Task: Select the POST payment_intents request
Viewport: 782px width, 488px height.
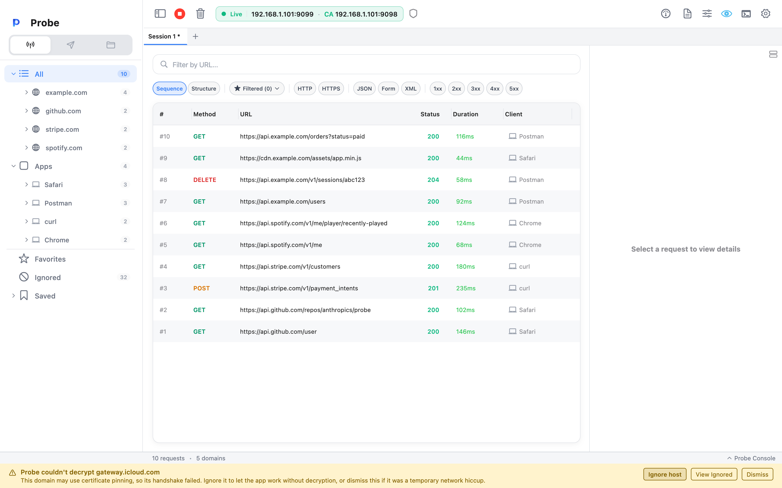Action: click(367, 288)
